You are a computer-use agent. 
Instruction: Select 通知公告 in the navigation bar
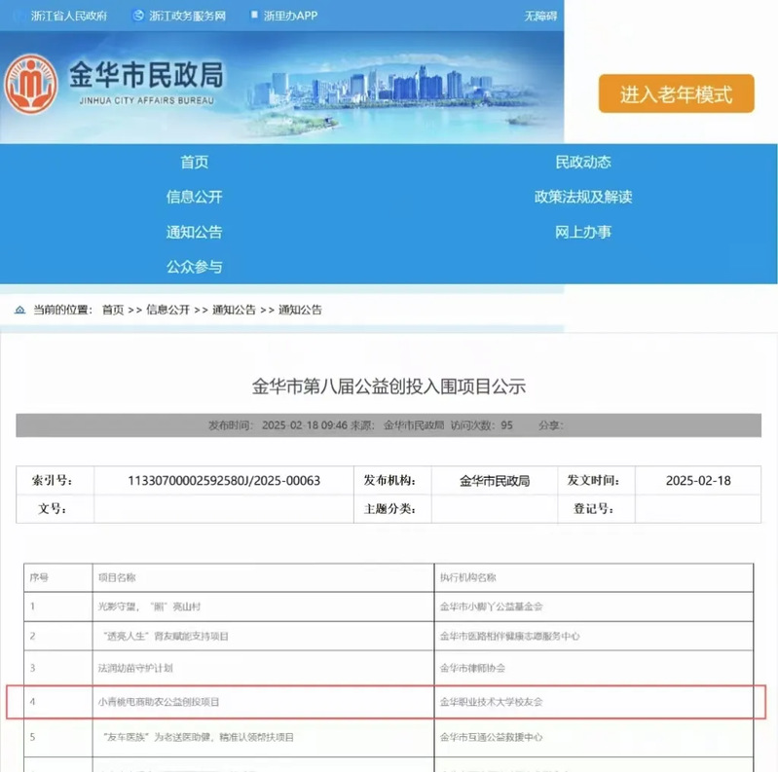(194, 232)
